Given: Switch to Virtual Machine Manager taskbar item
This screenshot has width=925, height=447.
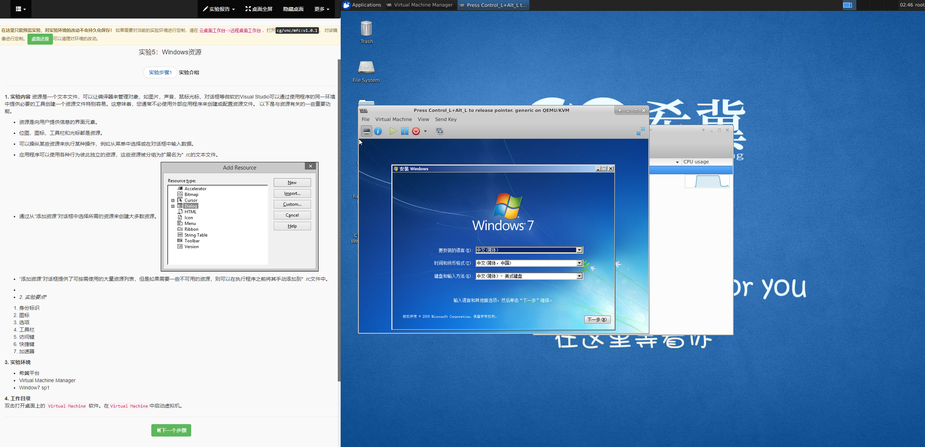Looking at the screenshot, I should (420, 5).
